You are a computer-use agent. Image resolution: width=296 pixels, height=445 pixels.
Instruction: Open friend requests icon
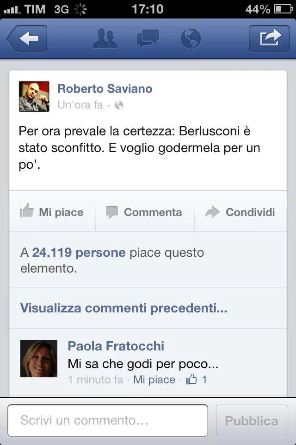105,38
